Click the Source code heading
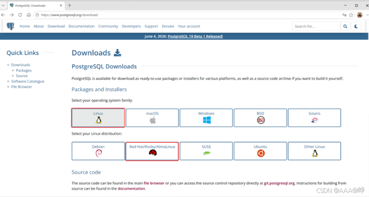Screen dimensions: 369x197 point(86,172)
